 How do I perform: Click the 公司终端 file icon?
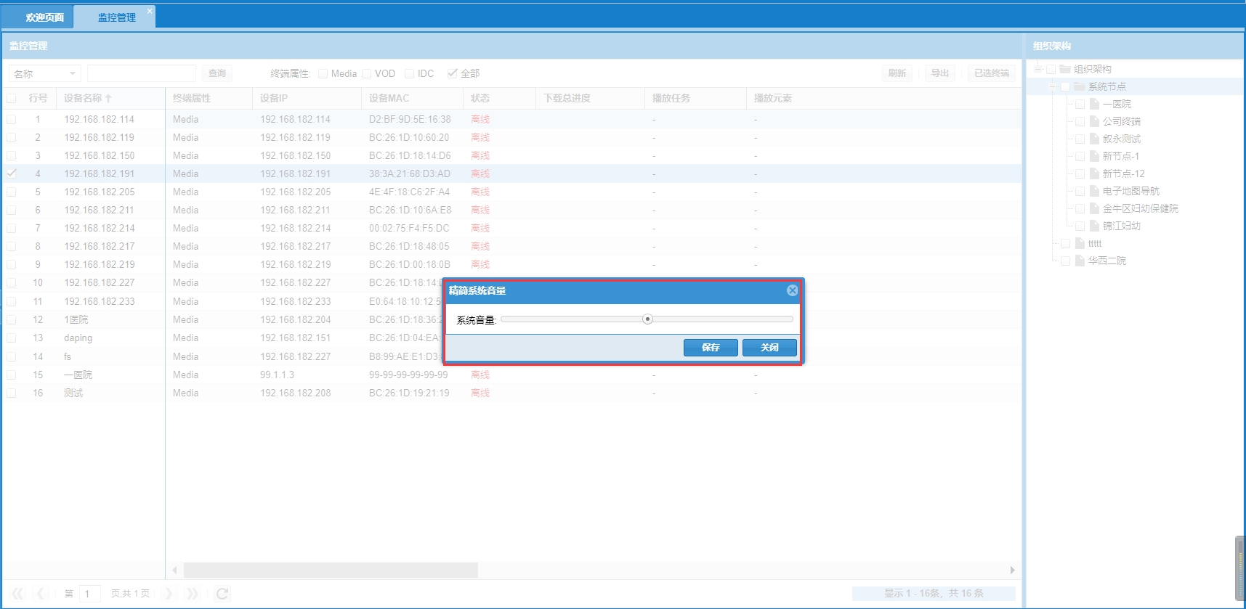(1094, 121)
